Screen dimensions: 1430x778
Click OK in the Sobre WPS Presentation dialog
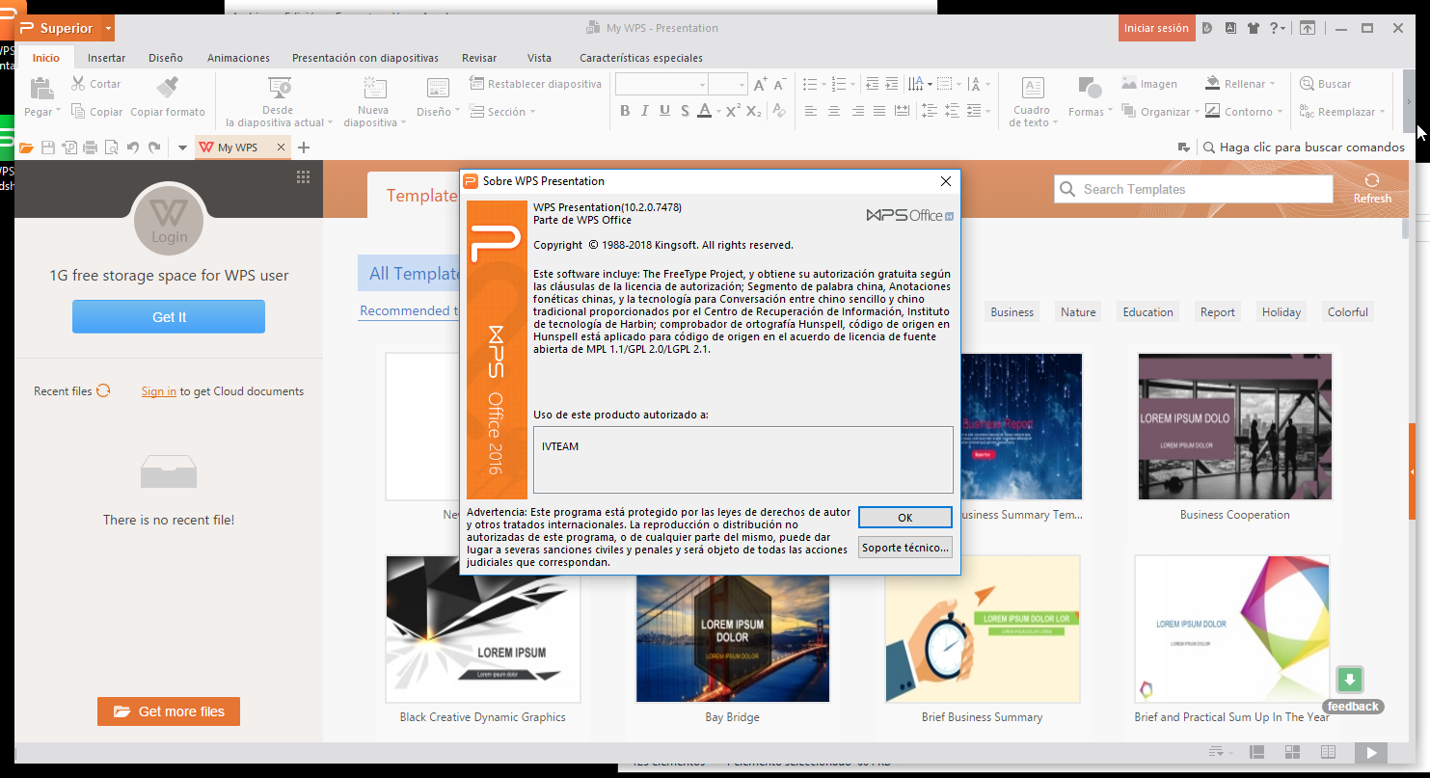(904, 518)
